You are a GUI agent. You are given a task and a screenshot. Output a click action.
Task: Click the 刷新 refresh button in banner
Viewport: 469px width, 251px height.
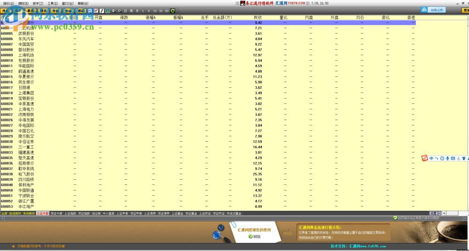(255, 236)
